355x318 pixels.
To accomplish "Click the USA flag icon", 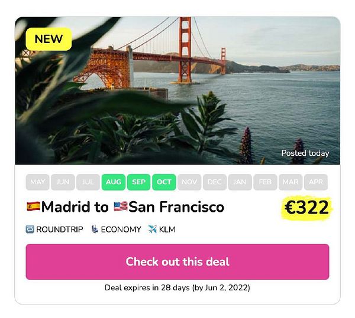I will 121,206.
